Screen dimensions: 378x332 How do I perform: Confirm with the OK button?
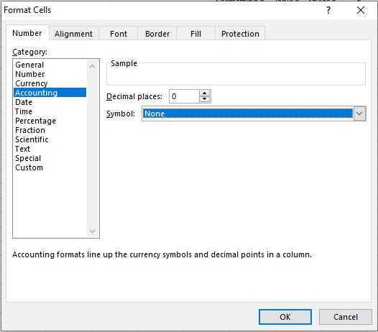pyautogui.click(x=285, y=317)
